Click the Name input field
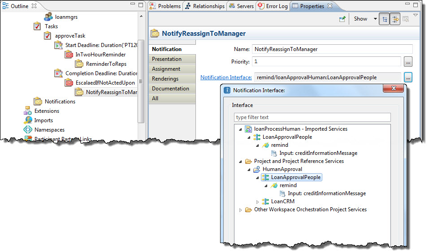Image resolution: width=429 pixels, height=252 pixels. [332, 49]
